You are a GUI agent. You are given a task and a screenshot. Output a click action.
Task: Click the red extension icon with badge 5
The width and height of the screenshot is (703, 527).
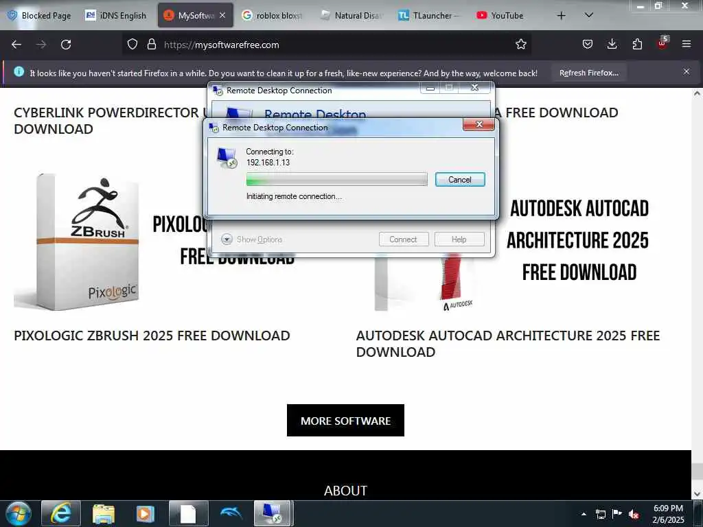click(x=662, y=43)
